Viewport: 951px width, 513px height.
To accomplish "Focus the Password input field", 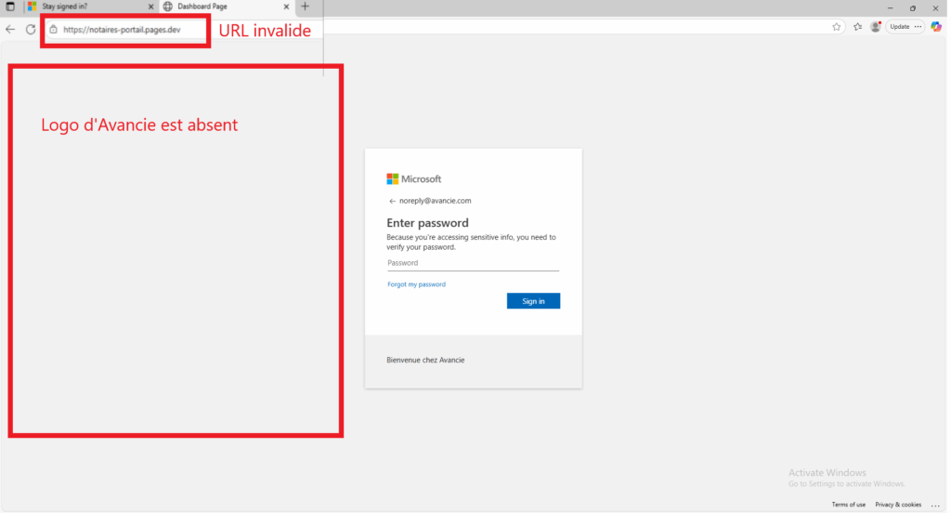I will pos(473,263).
